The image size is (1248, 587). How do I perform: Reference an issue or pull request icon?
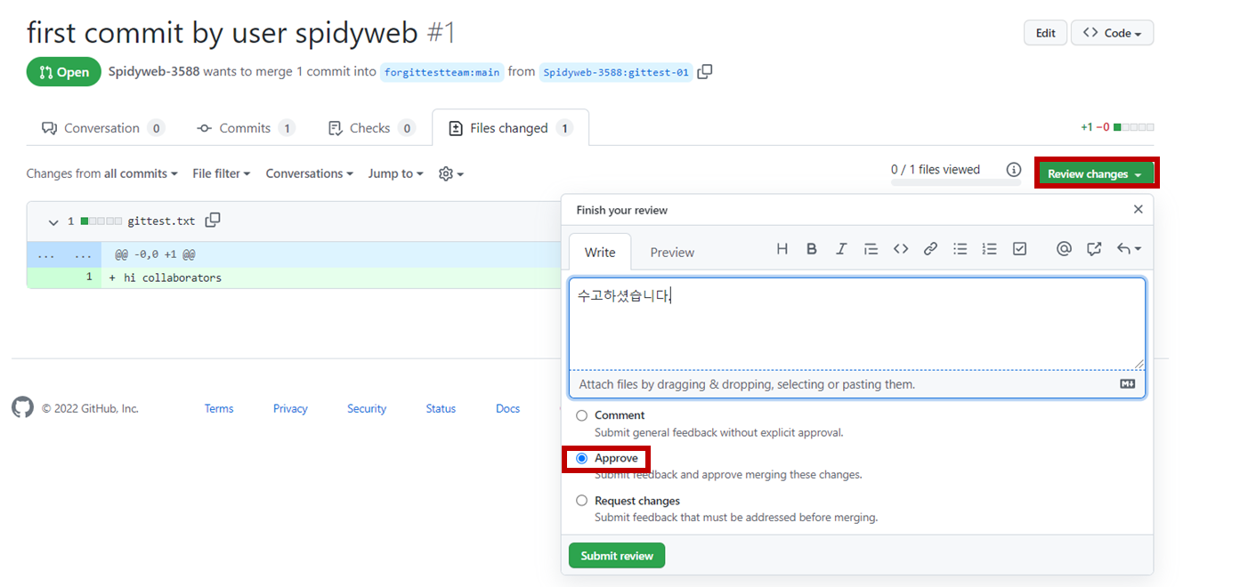pos(1094,249)
